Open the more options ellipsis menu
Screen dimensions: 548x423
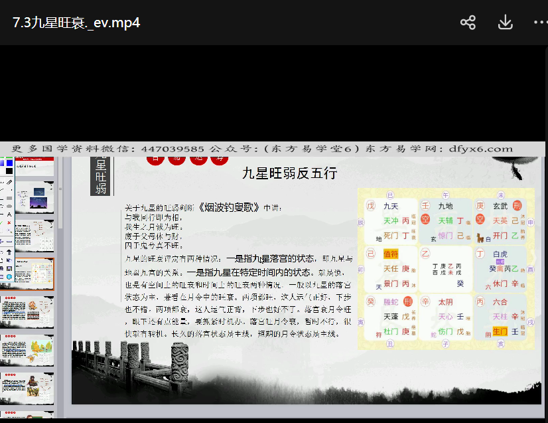[540, 23]
